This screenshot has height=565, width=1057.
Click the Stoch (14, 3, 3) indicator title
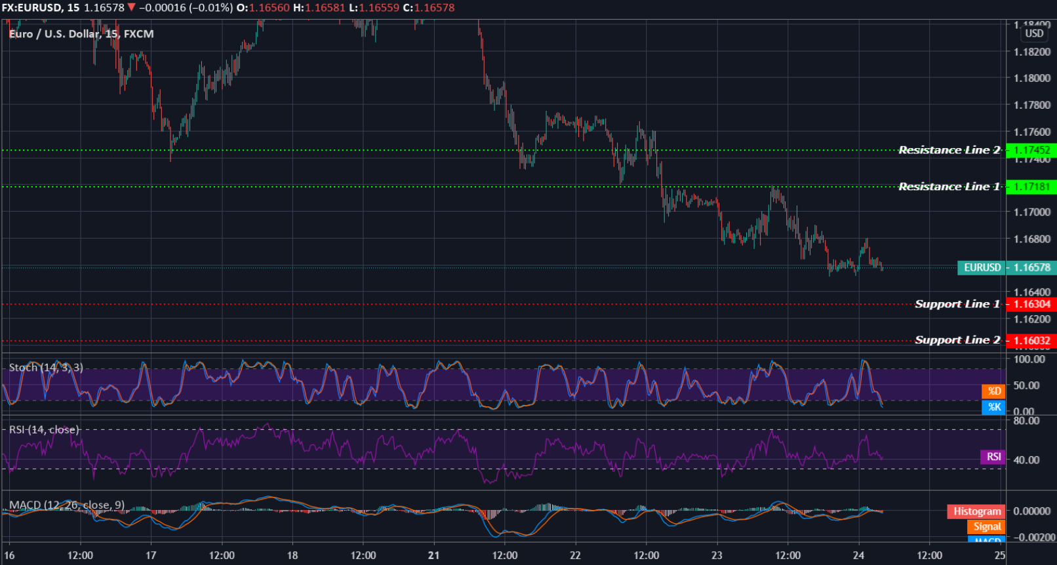46,368
